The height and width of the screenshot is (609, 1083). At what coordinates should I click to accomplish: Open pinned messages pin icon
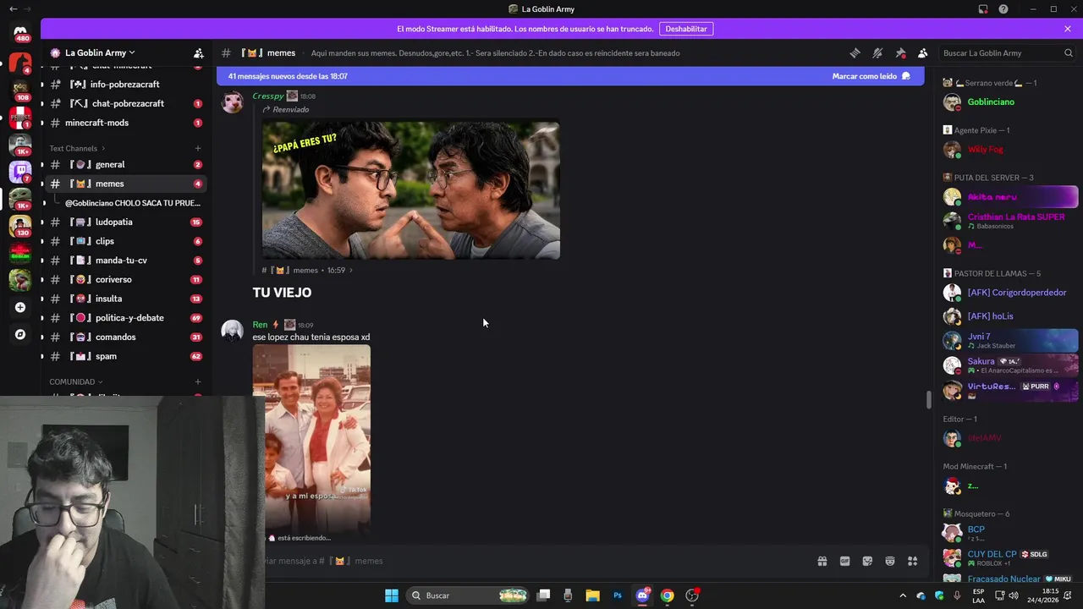coord(900,52)
